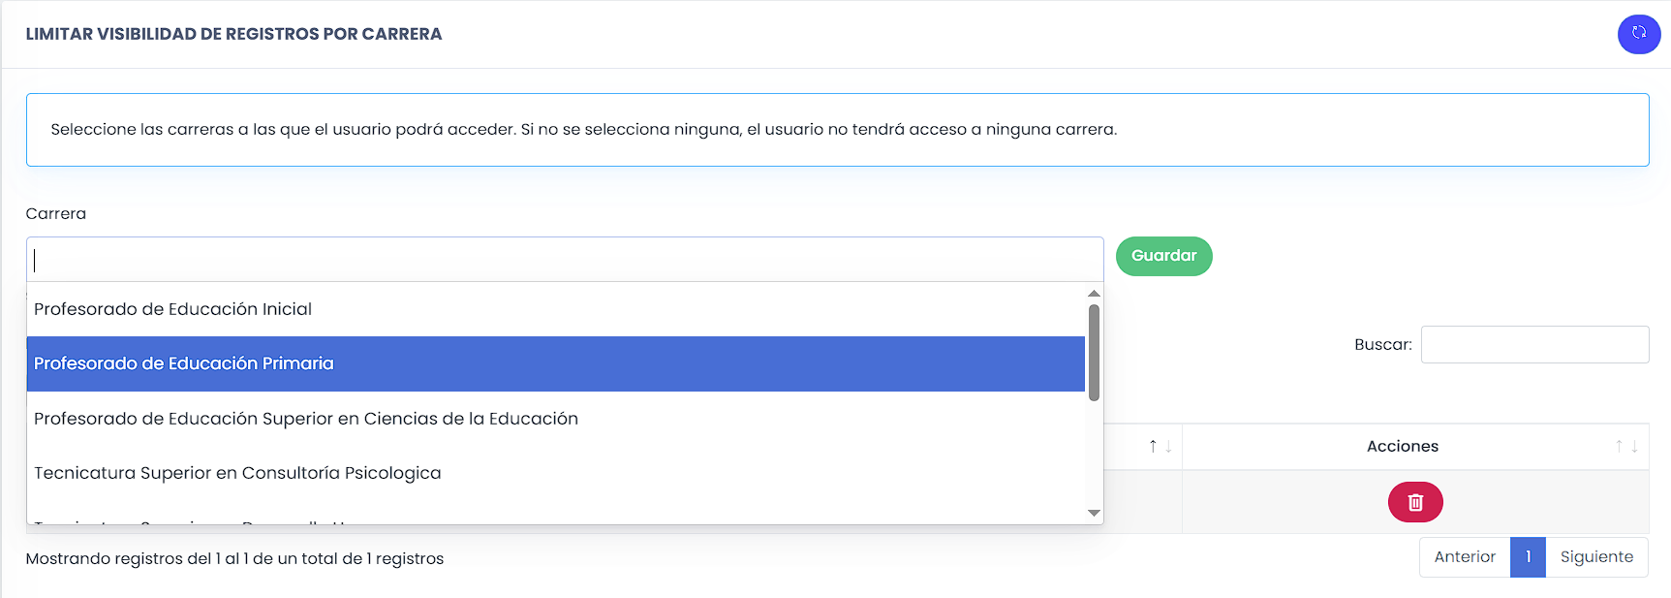Screen dimensions: 1671x598
Task: Delete the record with the red trash icon
Action: click(x=1414, y=502)
